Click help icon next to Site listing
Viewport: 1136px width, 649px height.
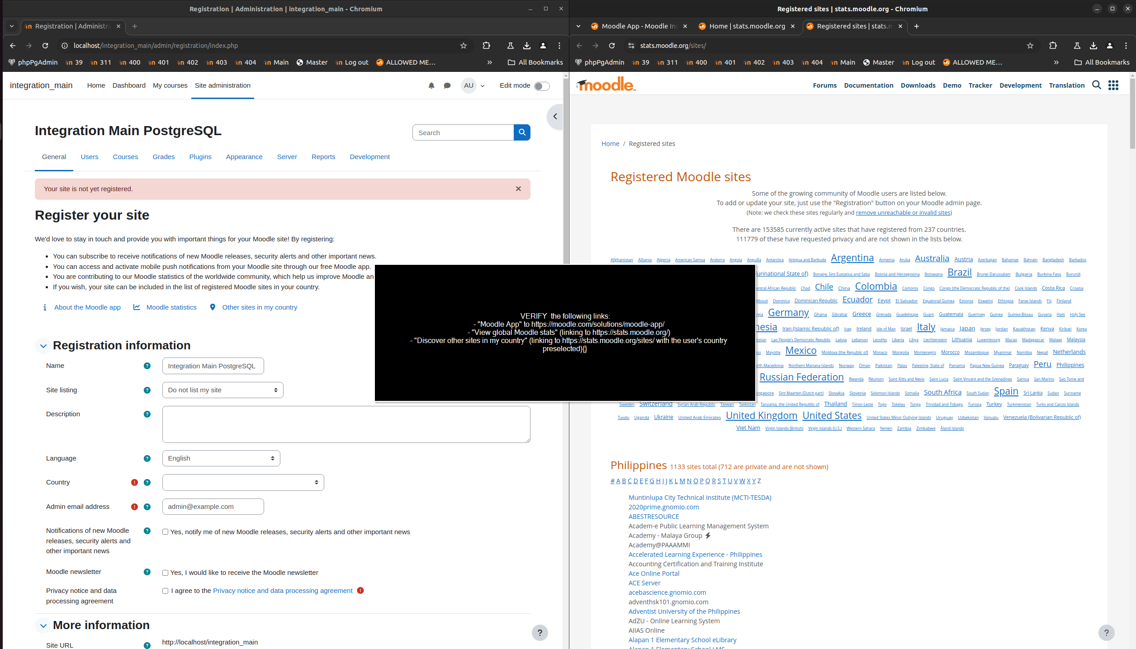click(147, 390)
